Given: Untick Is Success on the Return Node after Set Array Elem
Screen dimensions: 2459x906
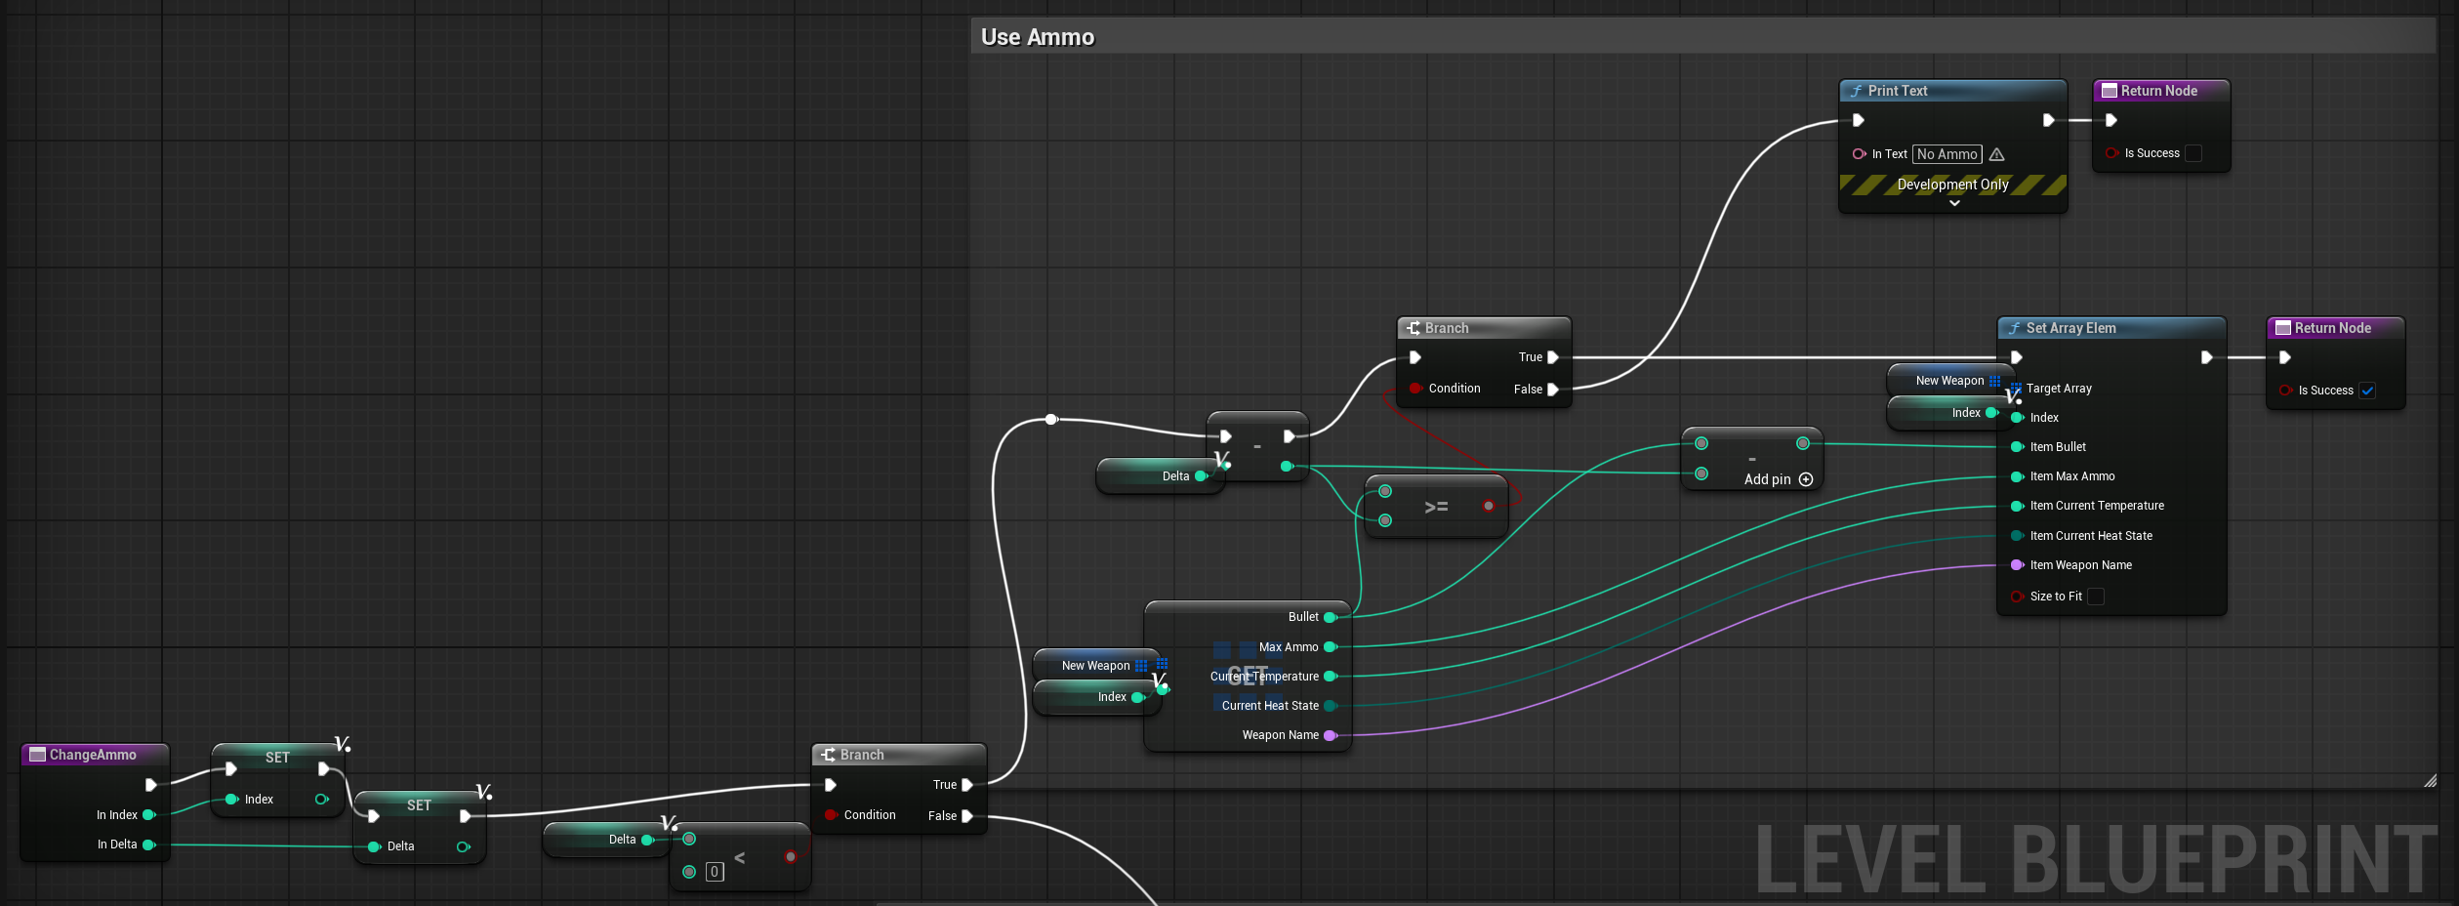Looking at the screenshot, I should 2367,391.
